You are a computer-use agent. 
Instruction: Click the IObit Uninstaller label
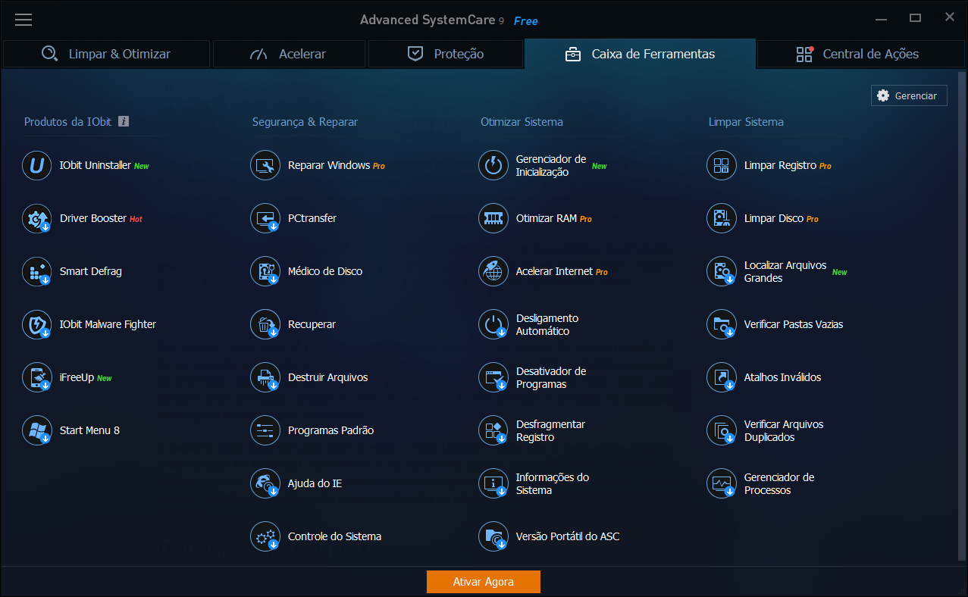click(x=96, y=165)
